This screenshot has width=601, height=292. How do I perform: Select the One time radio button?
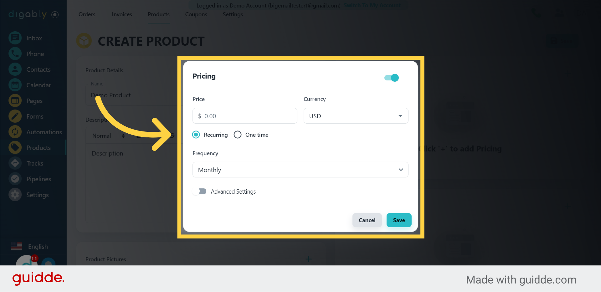tap(238, 135)
